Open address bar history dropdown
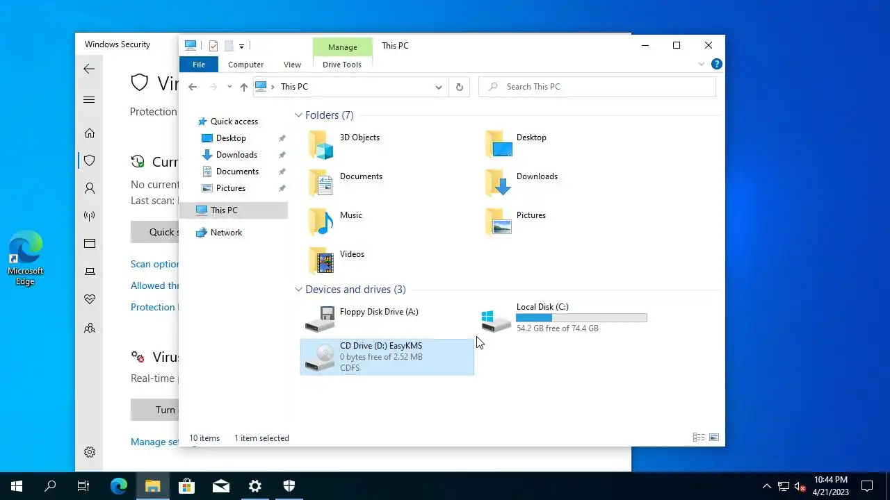Screen dimensions: 890x500 click(439, 87)
